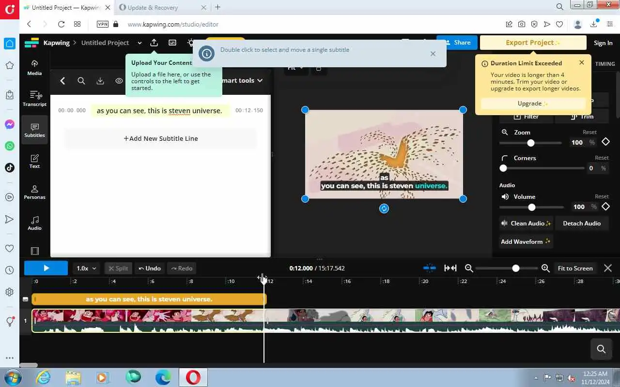This screenshot has width=620, height=387.
Task: Open the Text tool panel
Action: click(x=34, y=161)
